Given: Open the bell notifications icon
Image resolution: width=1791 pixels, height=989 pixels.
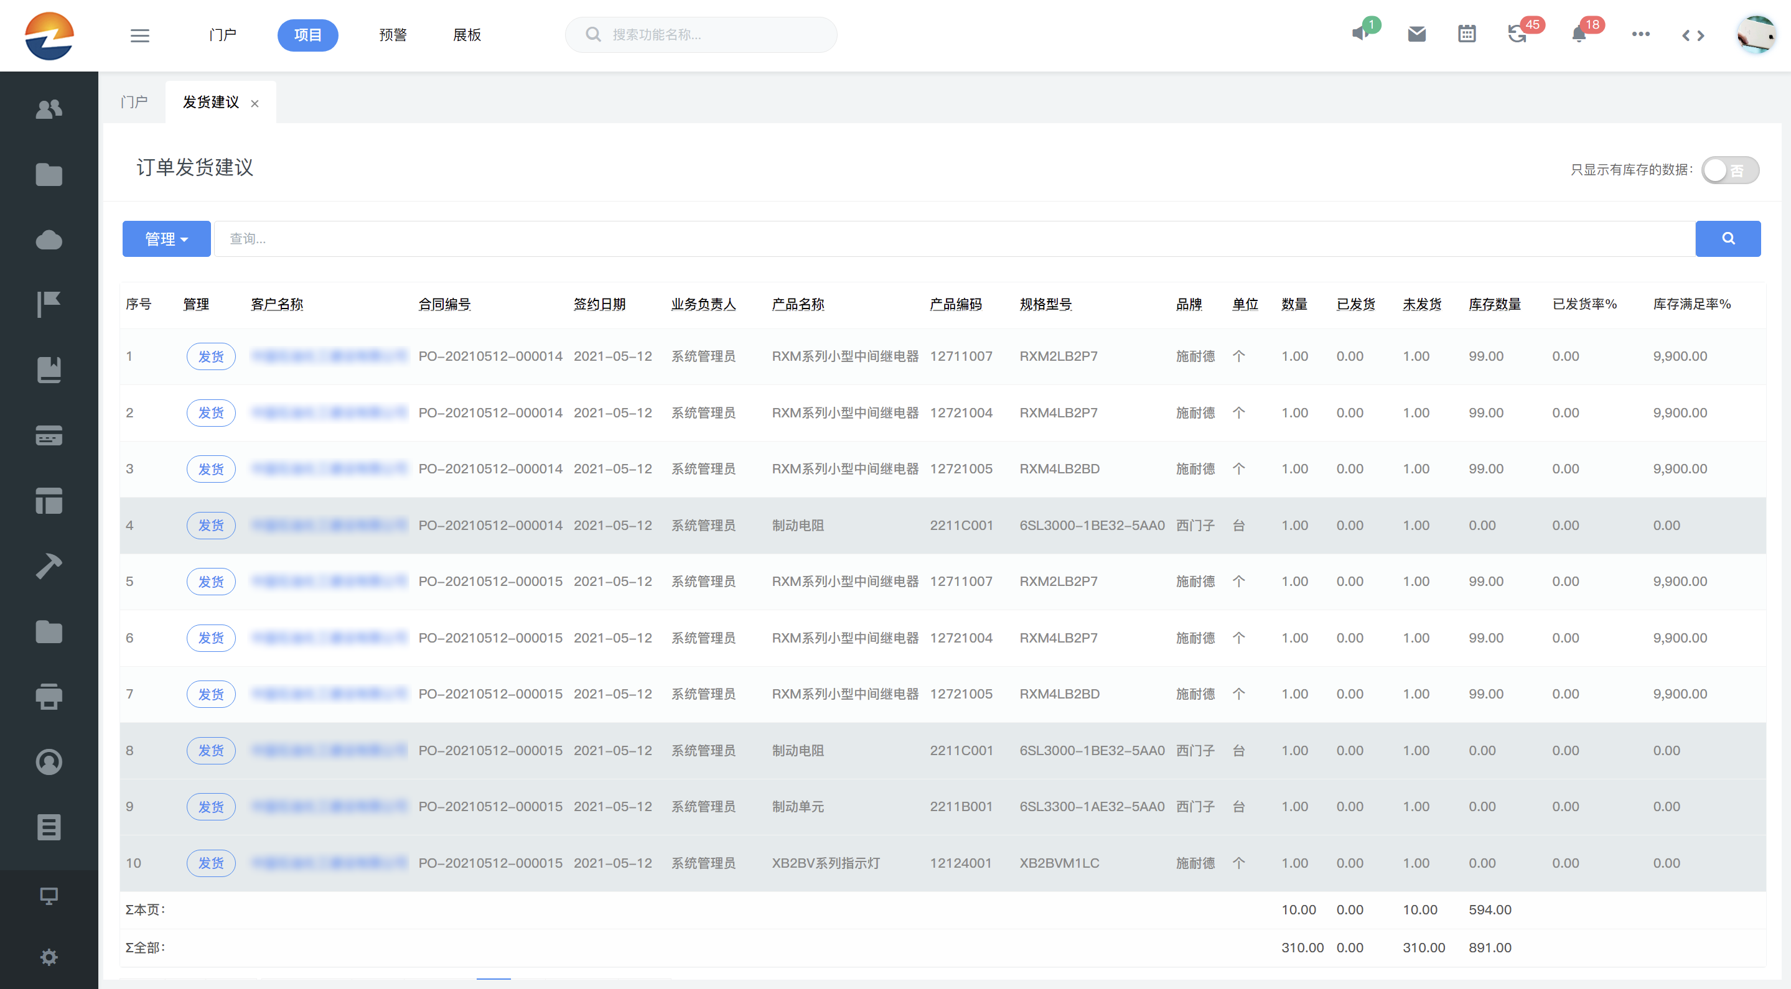Looking at the screenshot, I should coord(1579,34).
